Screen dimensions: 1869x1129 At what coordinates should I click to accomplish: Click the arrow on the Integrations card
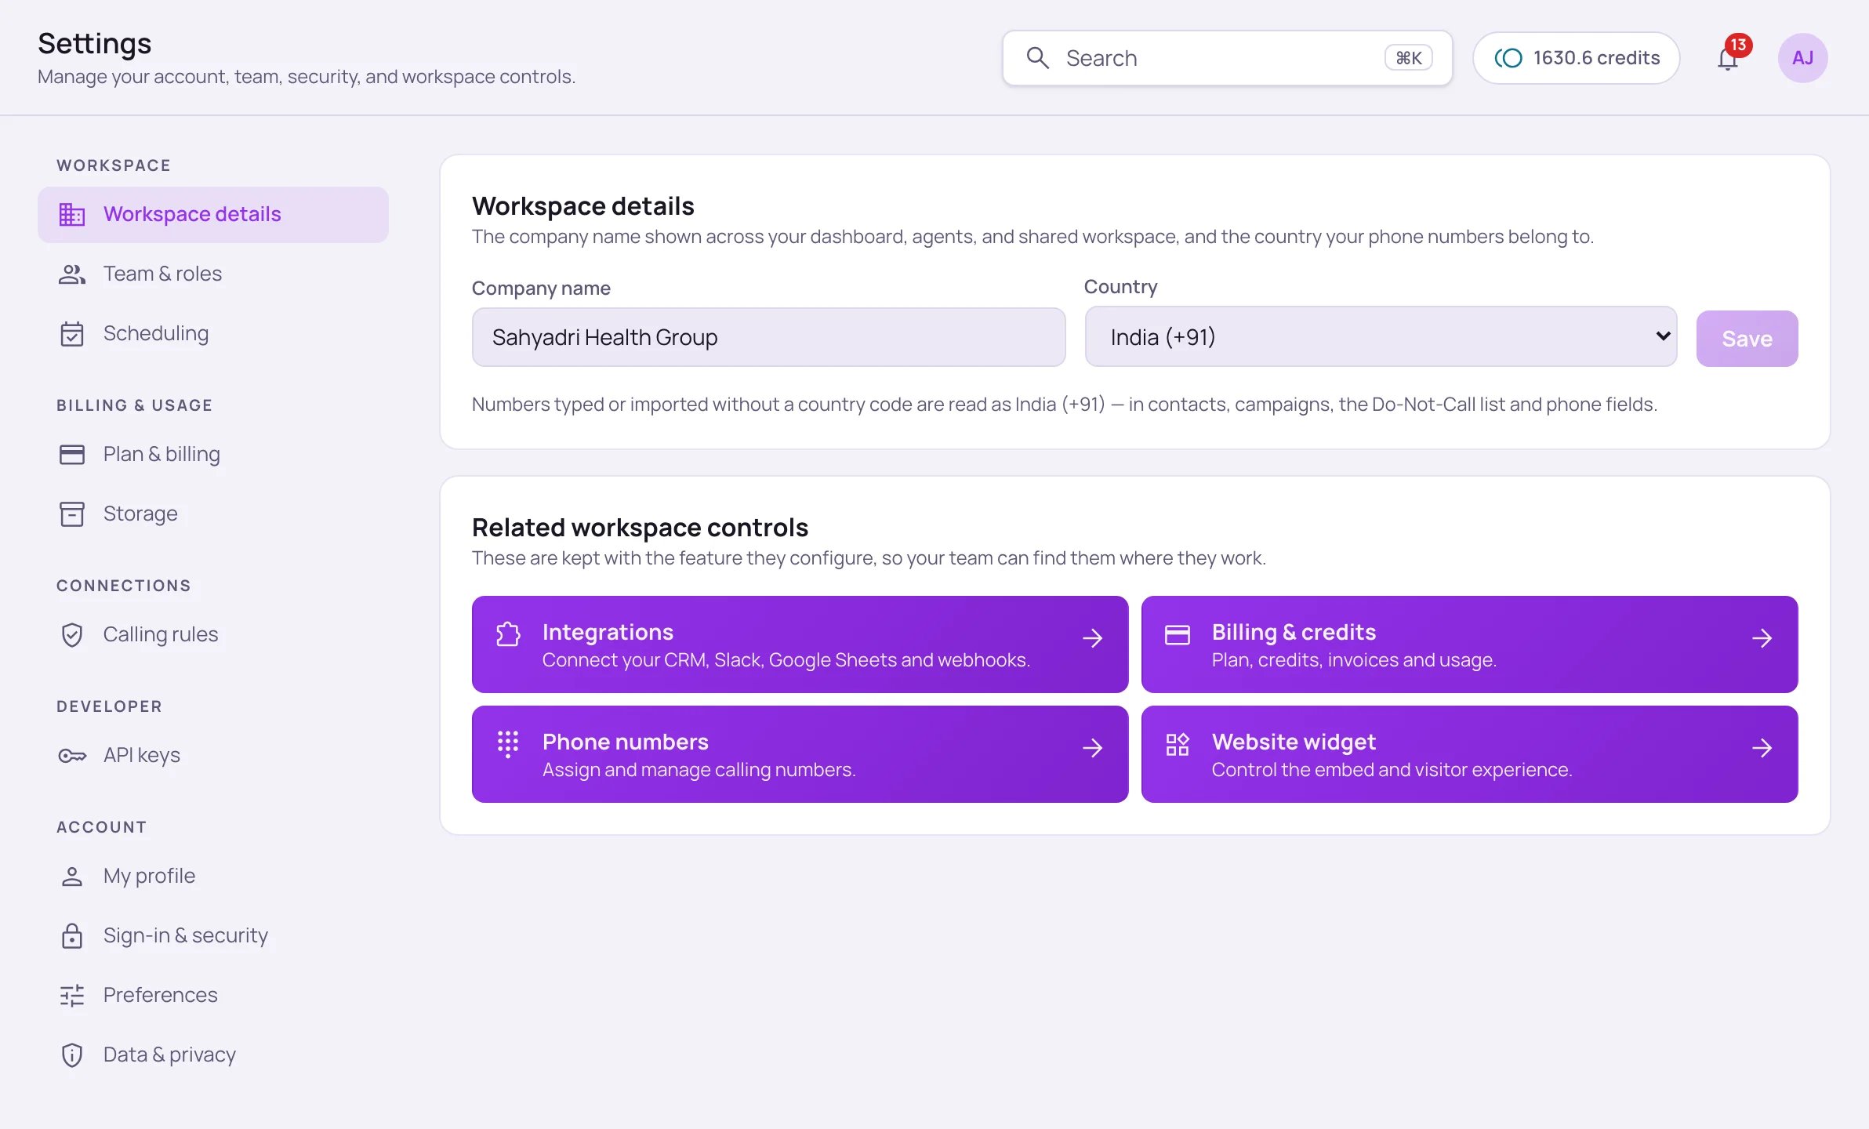coord(1092,638)
